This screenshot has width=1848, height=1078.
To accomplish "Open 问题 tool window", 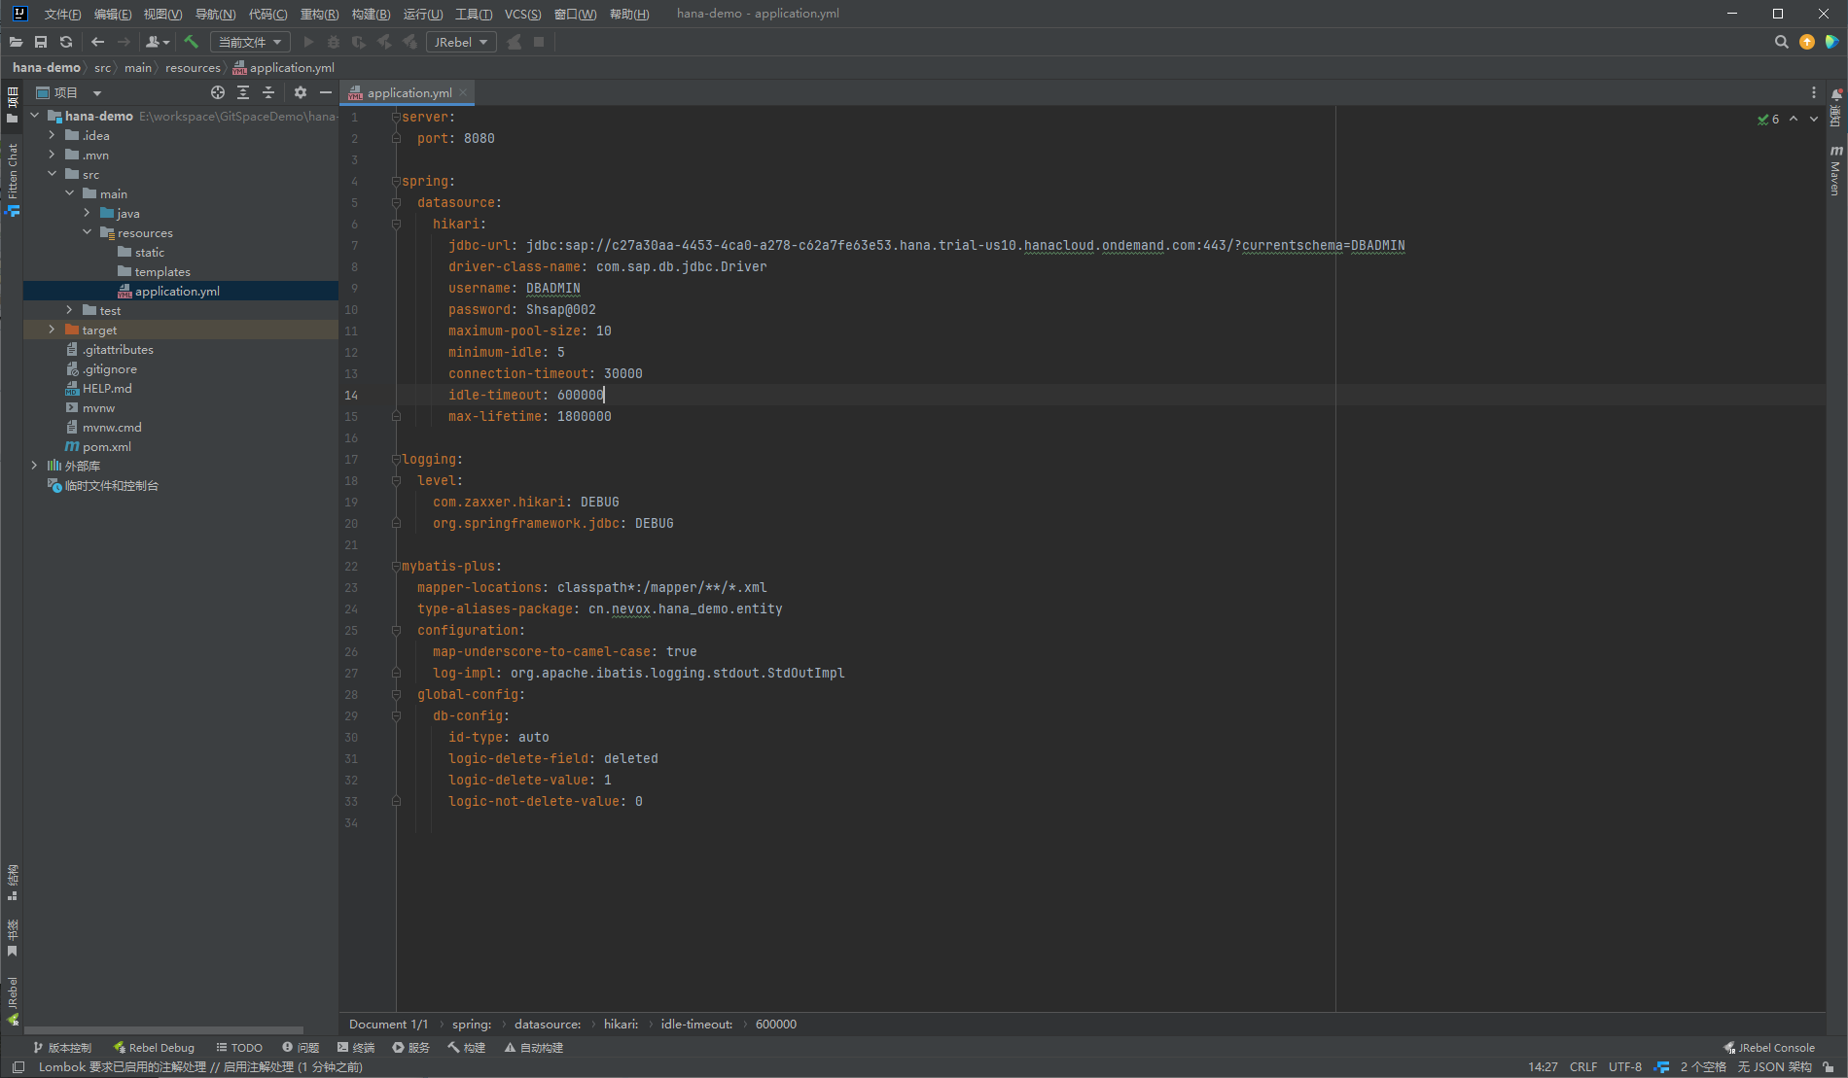I will 301,1047.
